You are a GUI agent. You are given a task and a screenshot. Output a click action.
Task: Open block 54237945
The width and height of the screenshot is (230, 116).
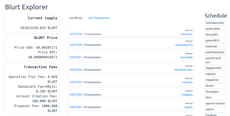[76, 82]
